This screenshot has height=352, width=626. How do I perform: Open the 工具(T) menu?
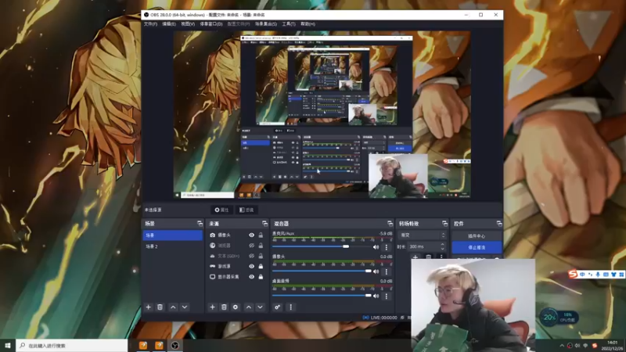(289, 24)
